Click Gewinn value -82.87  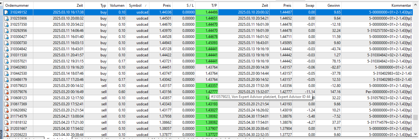pyautogui.click(x=335, y=68)
